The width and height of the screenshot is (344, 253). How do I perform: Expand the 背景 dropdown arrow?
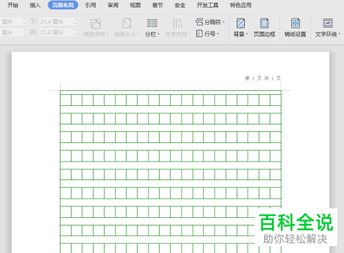[x=247, y=34]
